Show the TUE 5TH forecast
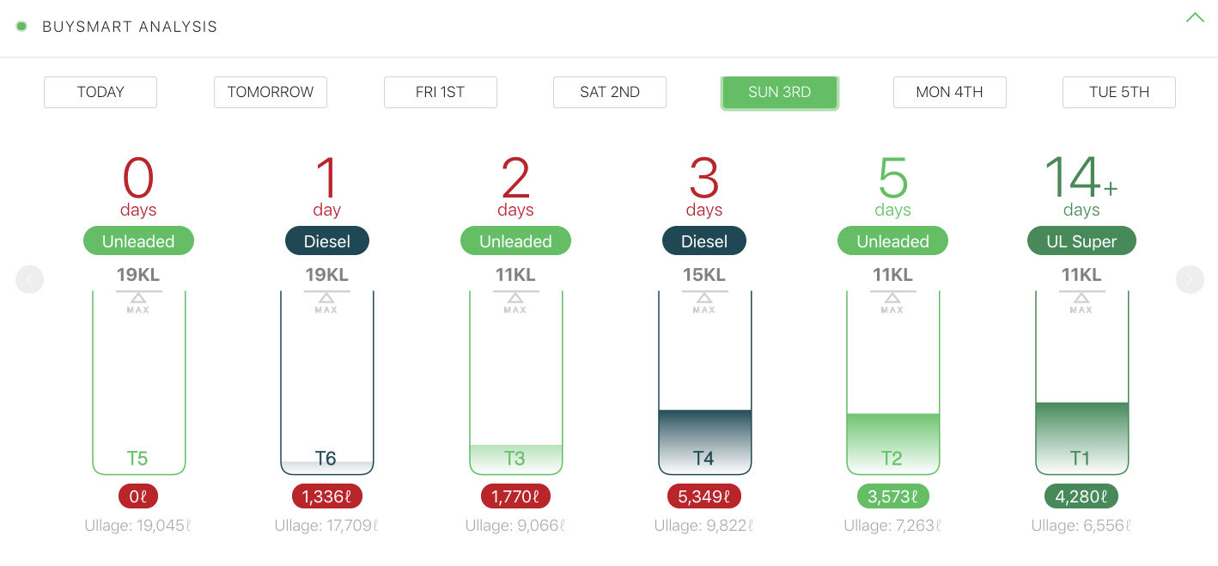 [x=1118, y=92]
